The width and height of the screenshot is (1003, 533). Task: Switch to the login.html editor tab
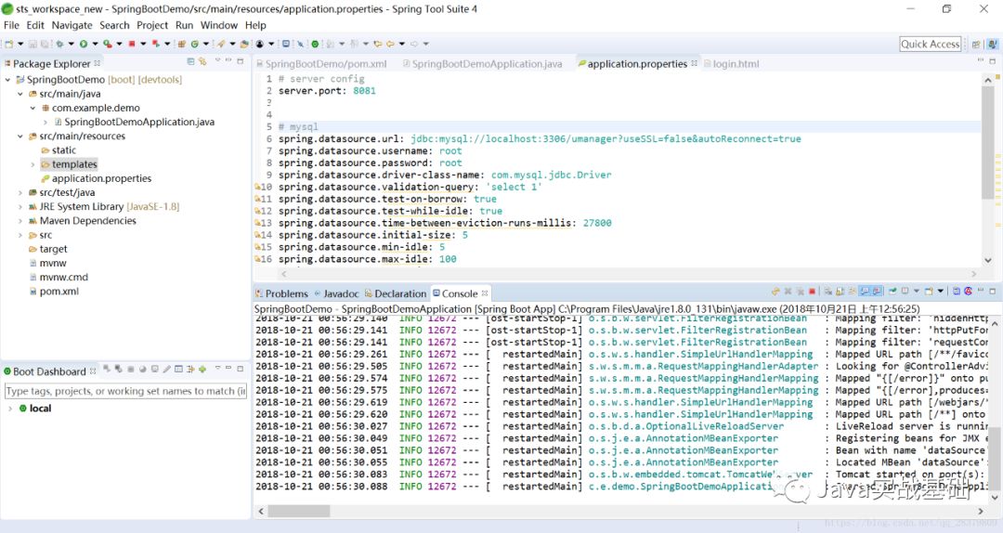pos(735,64)
